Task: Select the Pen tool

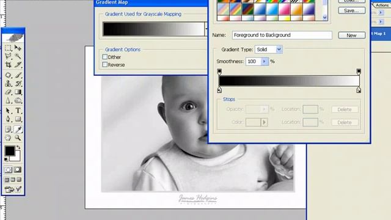Action: 8,119
